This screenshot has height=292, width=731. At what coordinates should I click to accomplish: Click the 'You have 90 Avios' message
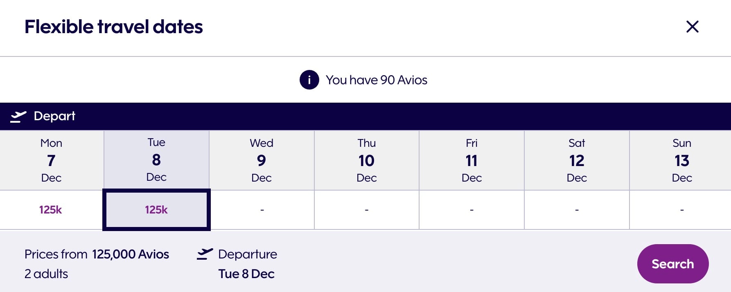pos(376,80)
